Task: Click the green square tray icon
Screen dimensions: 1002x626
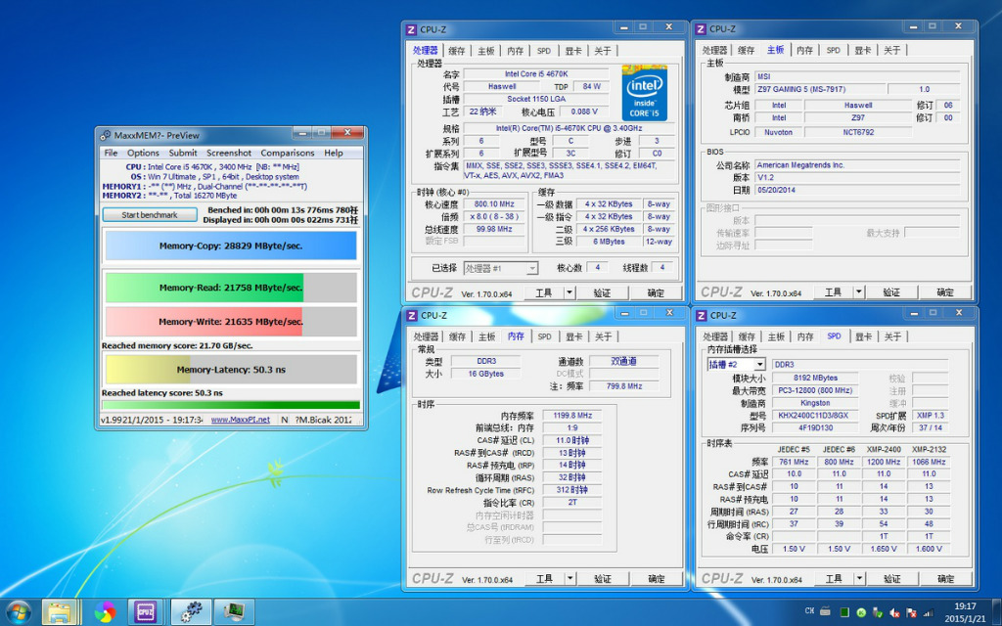Action: (844, 612)
